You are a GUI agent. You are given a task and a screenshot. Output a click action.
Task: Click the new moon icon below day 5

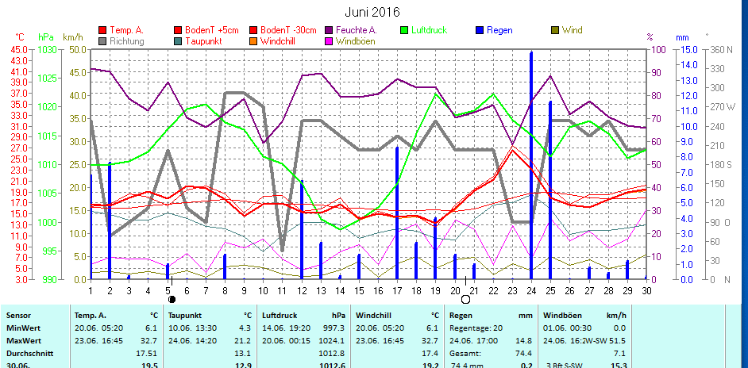[x=172, y=299]
